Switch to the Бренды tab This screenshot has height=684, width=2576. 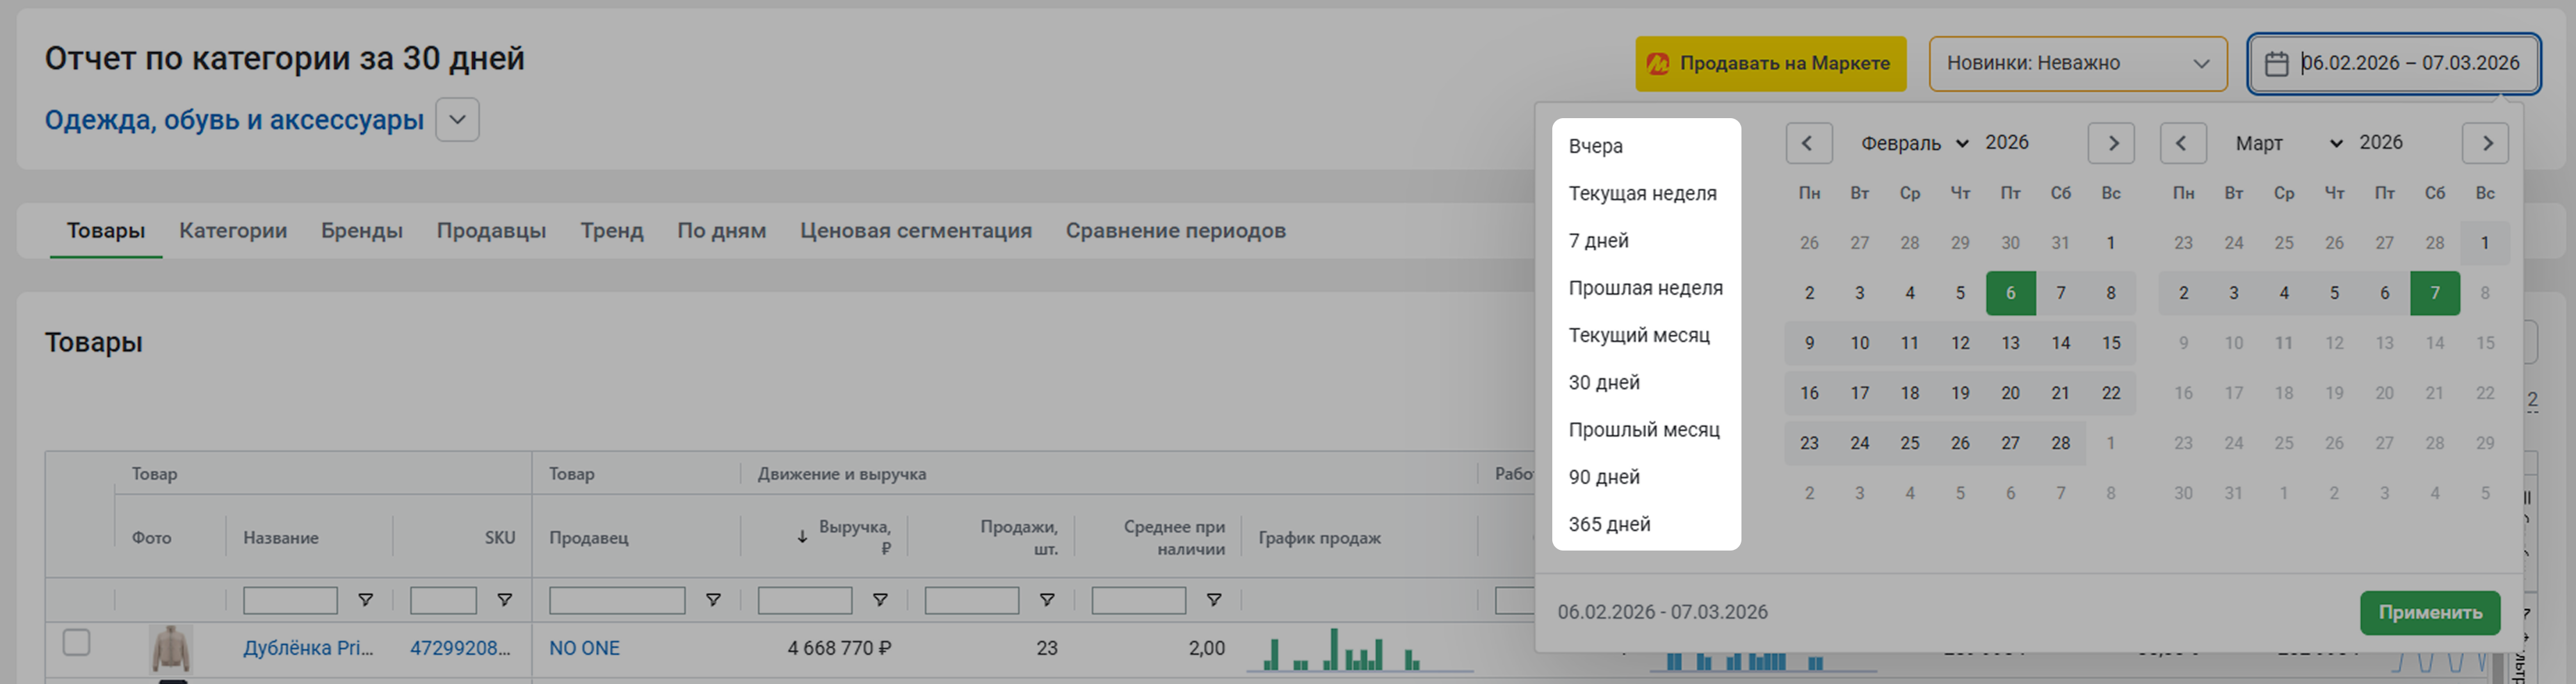tap(361, 231)
